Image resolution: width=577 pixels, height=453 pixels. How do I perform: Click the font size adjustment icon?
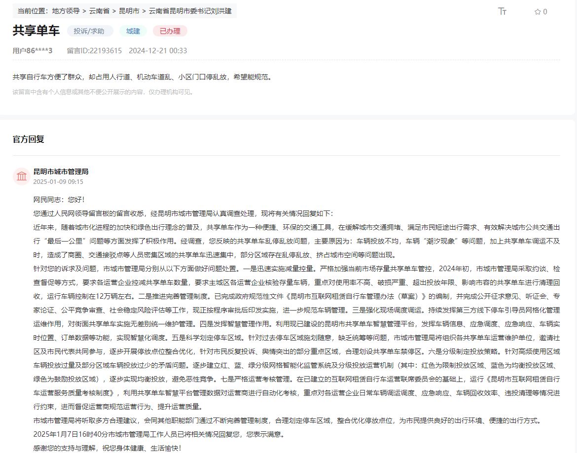(502, 11)
